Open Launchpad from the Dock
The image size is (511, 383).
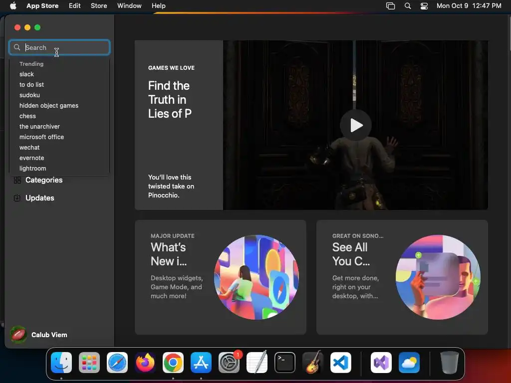(x=89, y=363)
